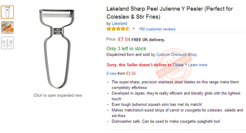
Task: Click the FREE UK delivery text
Action: 148,40
